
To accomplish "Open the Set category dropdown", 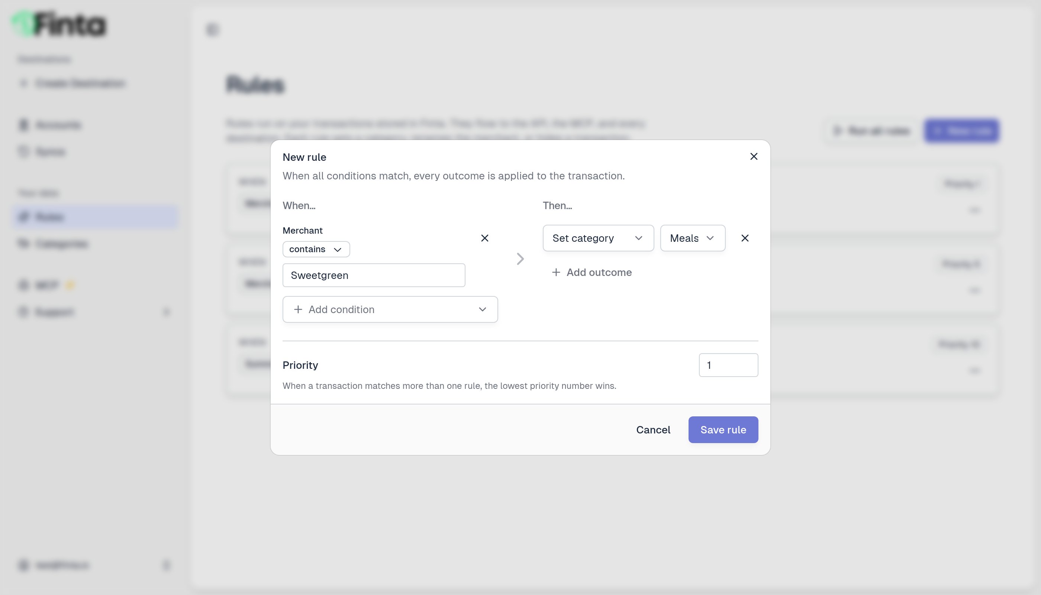I will point(598,238).
